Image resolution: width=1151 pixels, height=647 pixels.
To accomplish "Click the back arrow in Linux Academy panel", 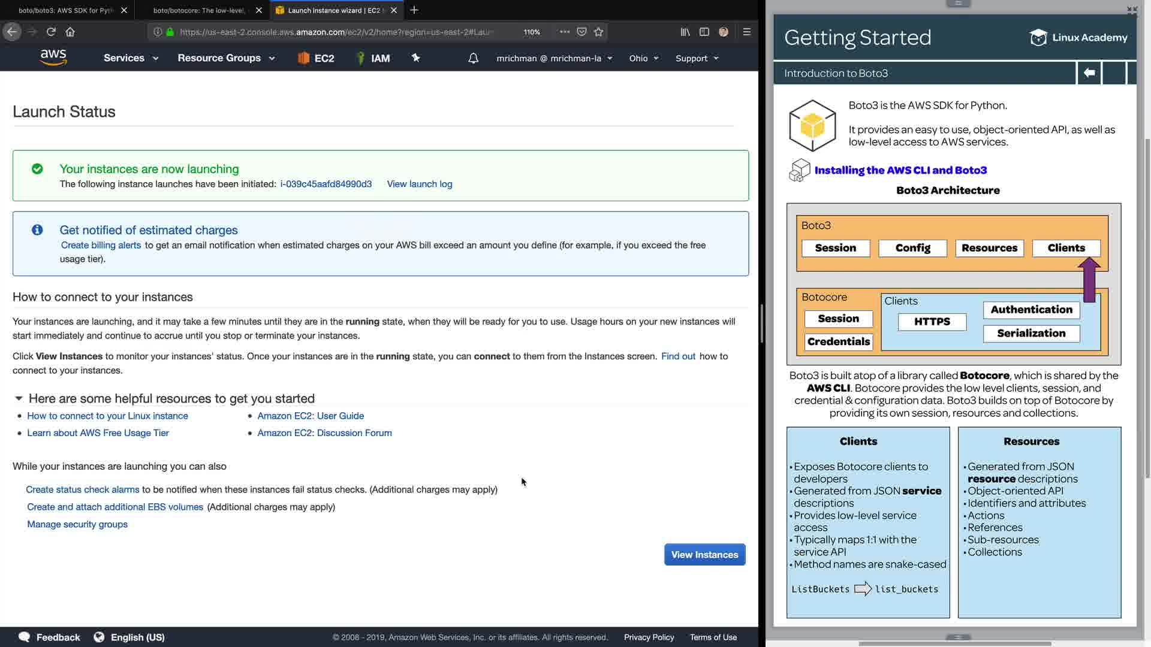I will (1089, 73).
